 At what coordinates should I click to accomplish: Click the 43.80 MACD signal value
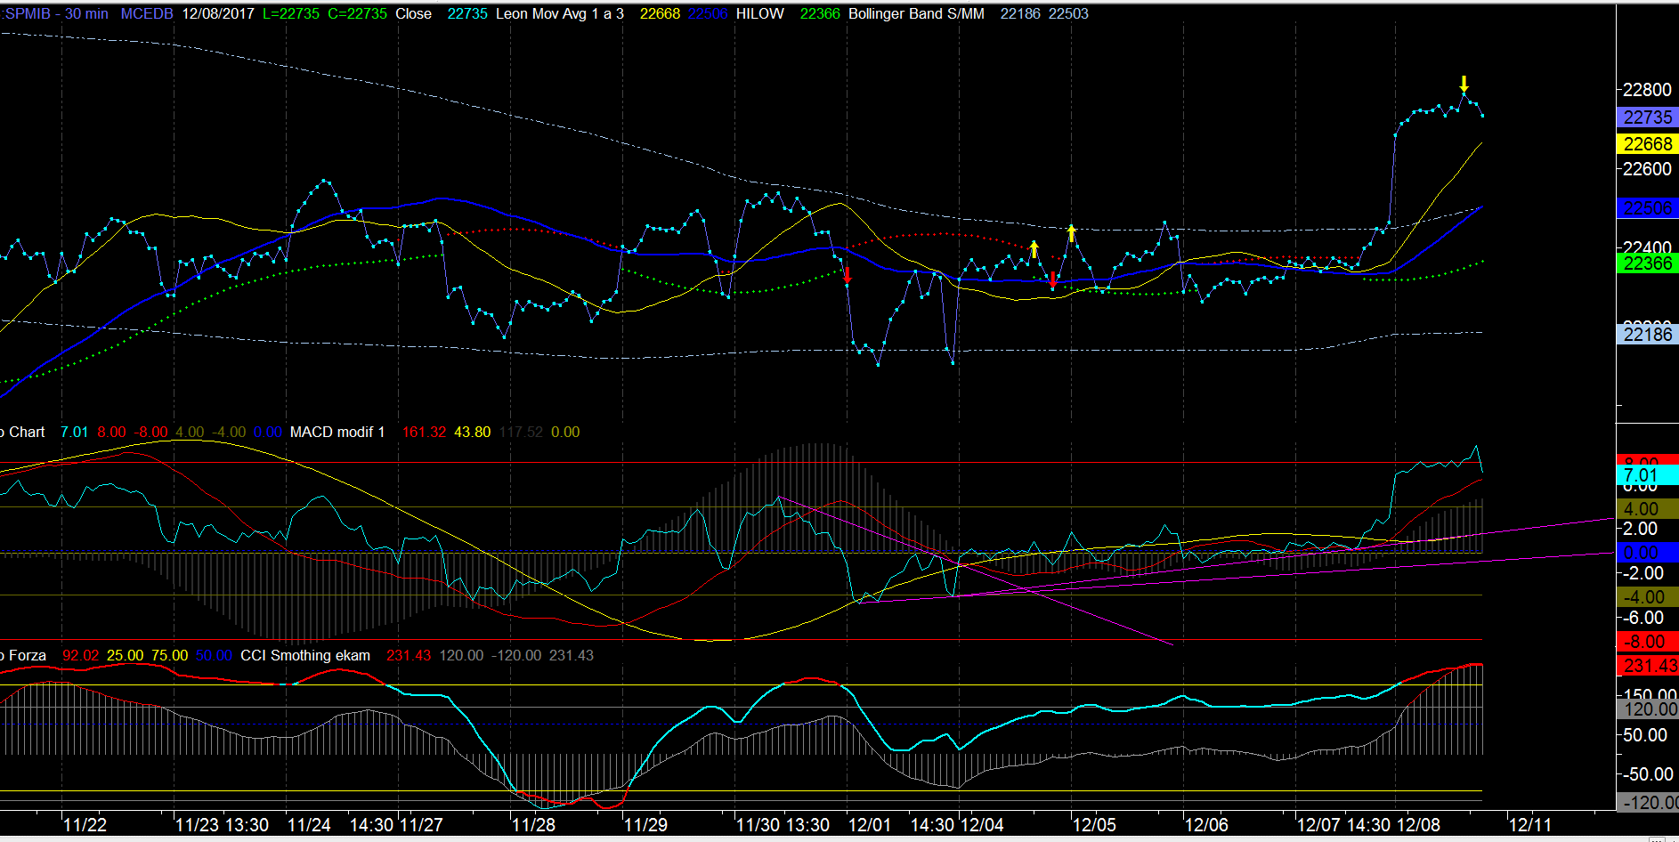pos(473,433)
